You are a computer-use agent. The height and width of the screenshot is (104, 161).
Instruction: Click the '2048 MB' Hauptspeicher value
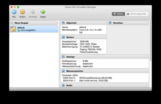tap(84, 42)
